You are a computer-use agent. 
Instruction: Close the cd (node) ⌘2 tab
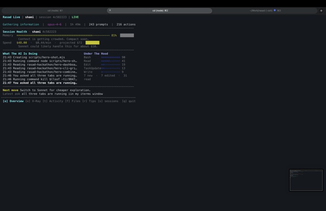coord(110,10)
